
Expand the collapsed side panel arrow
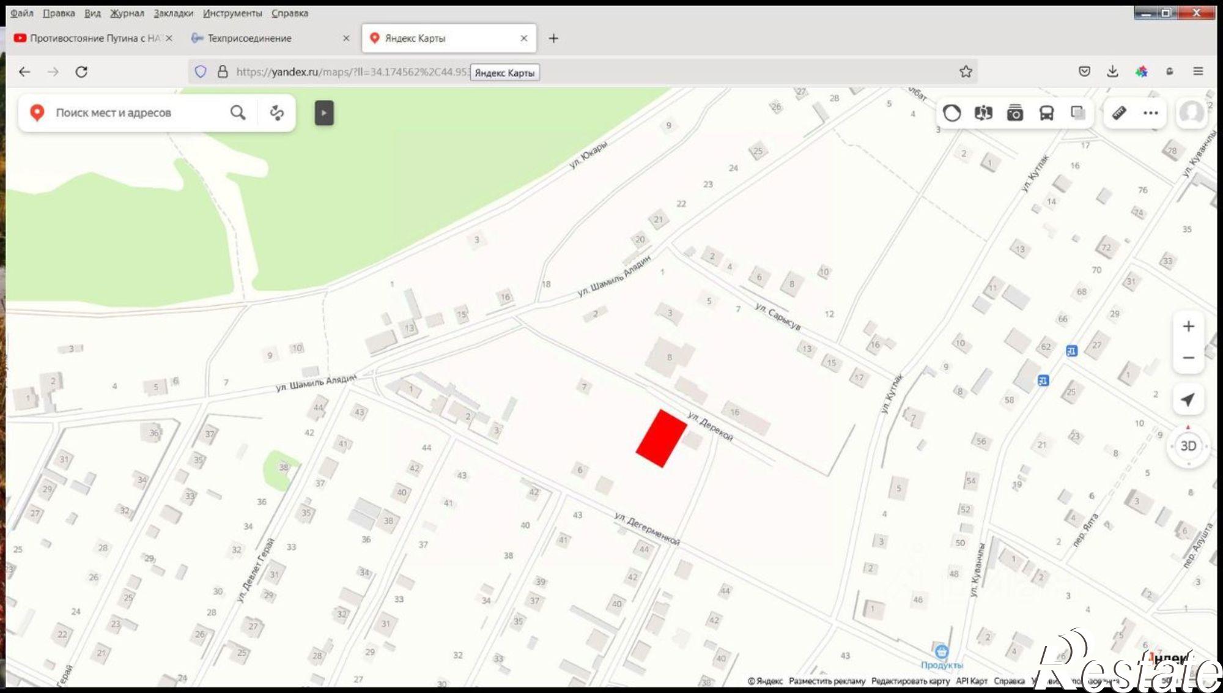click(324, 113)
